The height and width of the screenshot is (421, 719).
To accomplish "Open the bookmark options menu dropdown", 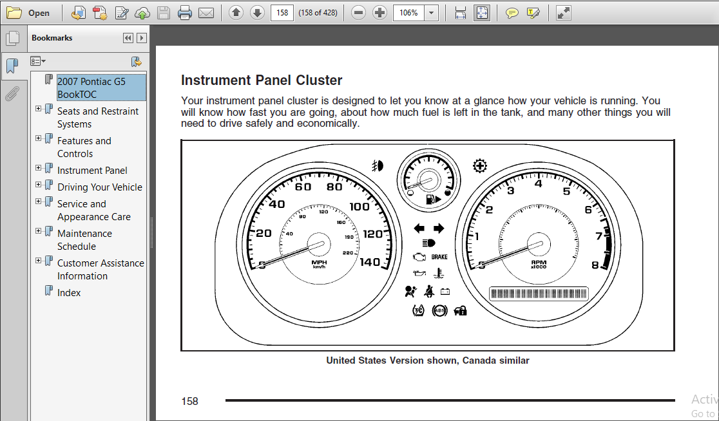I will tap(38, 61).
